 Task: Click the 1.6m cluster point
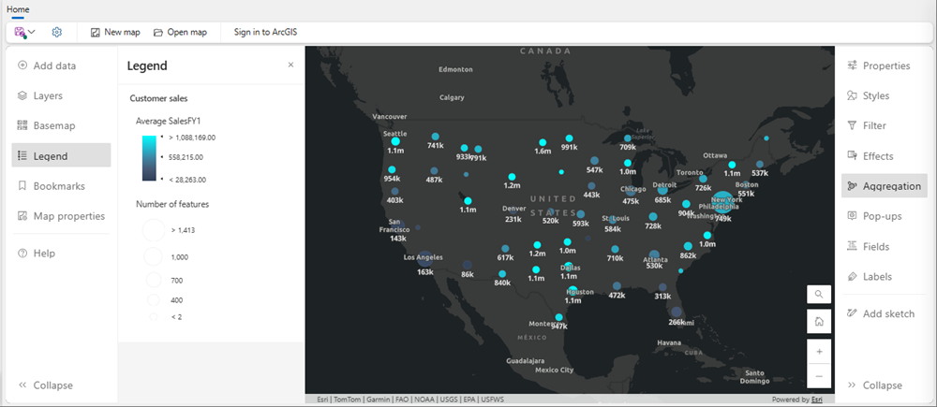[x=543, y=142]
